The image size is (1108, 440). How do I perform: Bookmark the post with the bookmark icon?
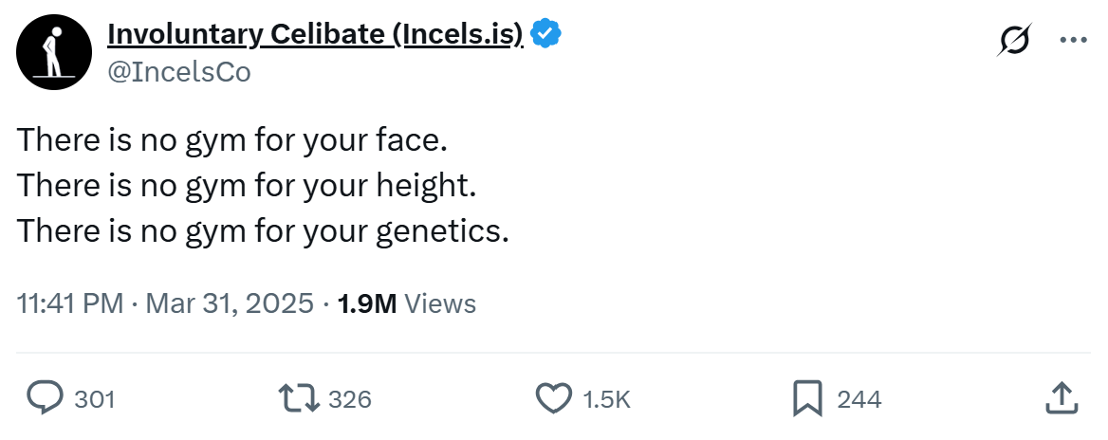tap(807, 398)
